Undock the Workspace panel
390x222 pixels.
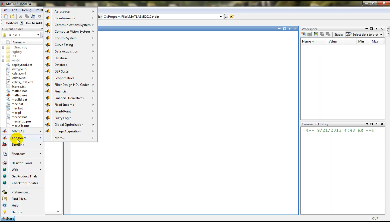376,29
